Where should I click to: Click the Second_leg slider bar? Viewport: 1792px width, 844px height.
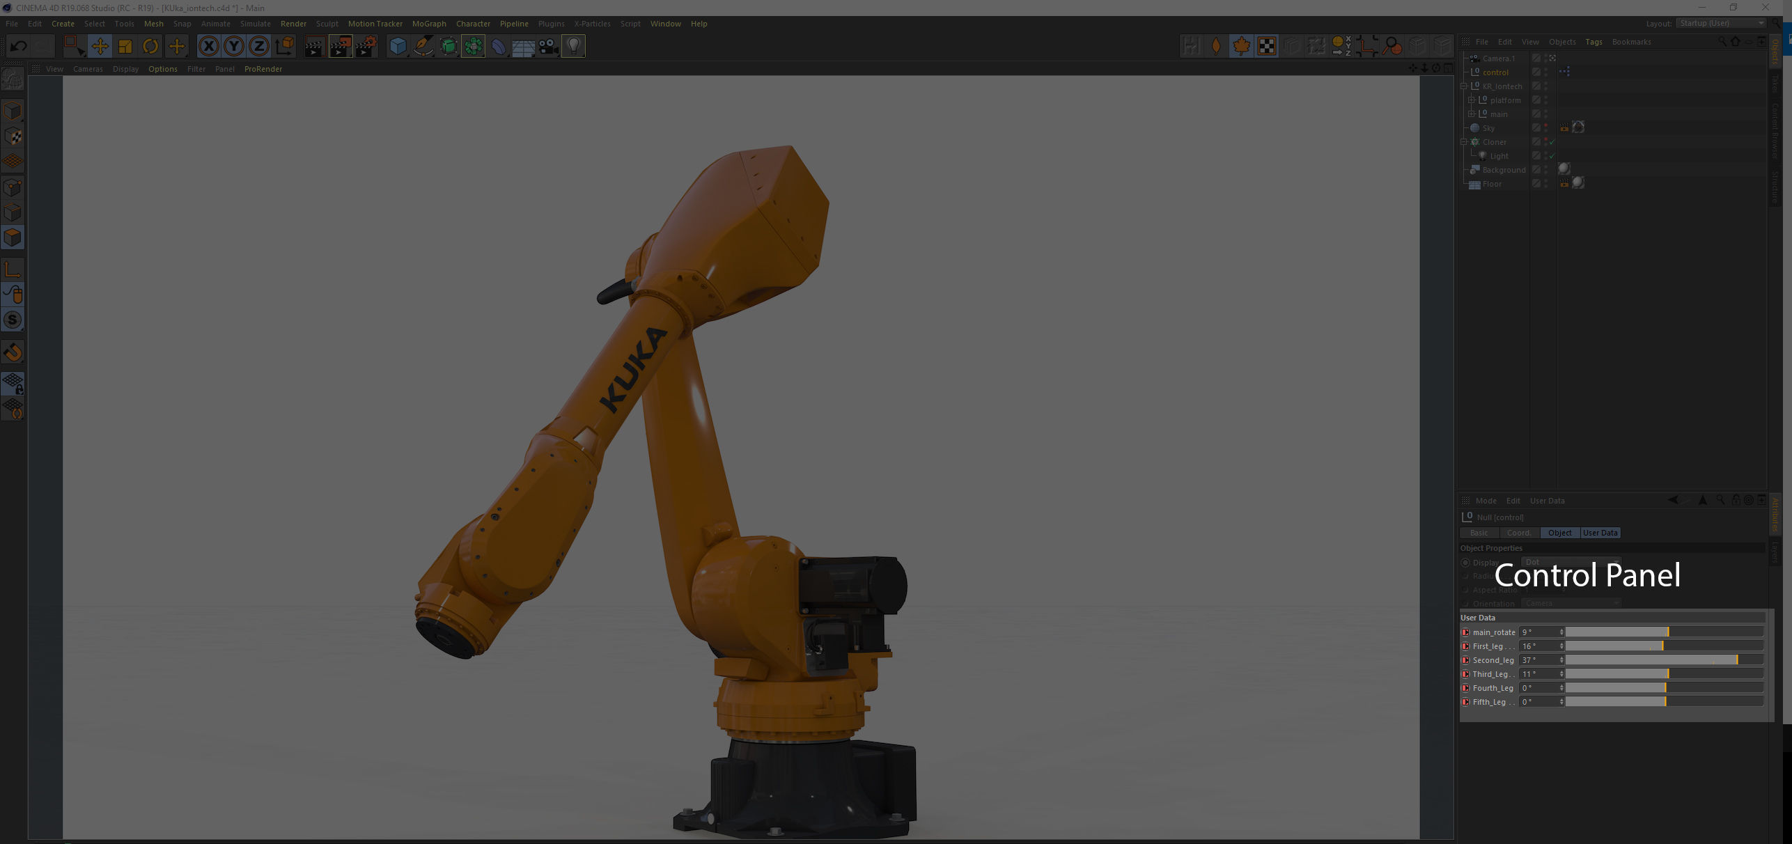pyautogui.click(x=1664, y=660)
